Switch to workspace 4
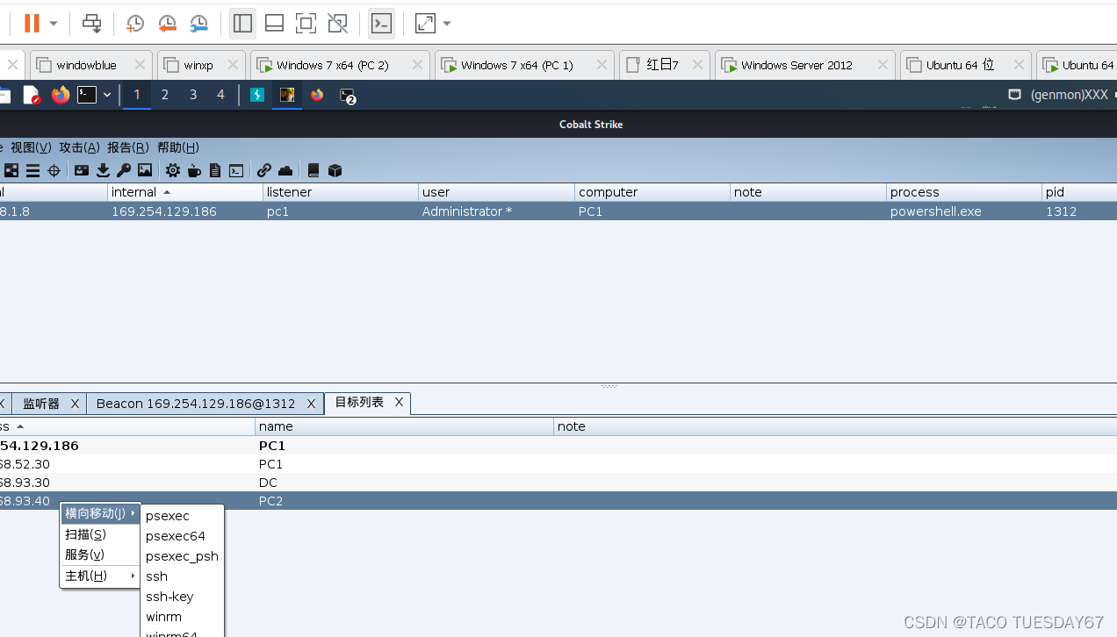This screenshot has height=637, width=1117. (220, 95)
